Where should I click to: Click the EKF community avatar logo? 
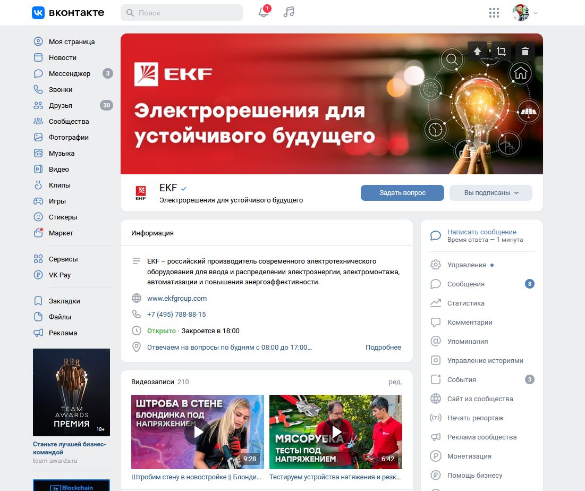point(141,193)
